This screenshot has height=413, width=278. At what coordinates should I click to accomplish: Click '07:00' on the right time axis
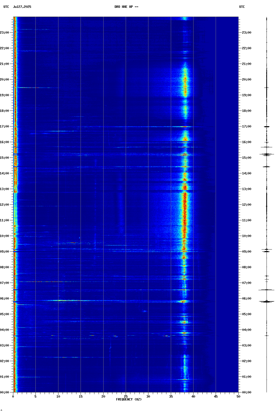tap(247, 283)
